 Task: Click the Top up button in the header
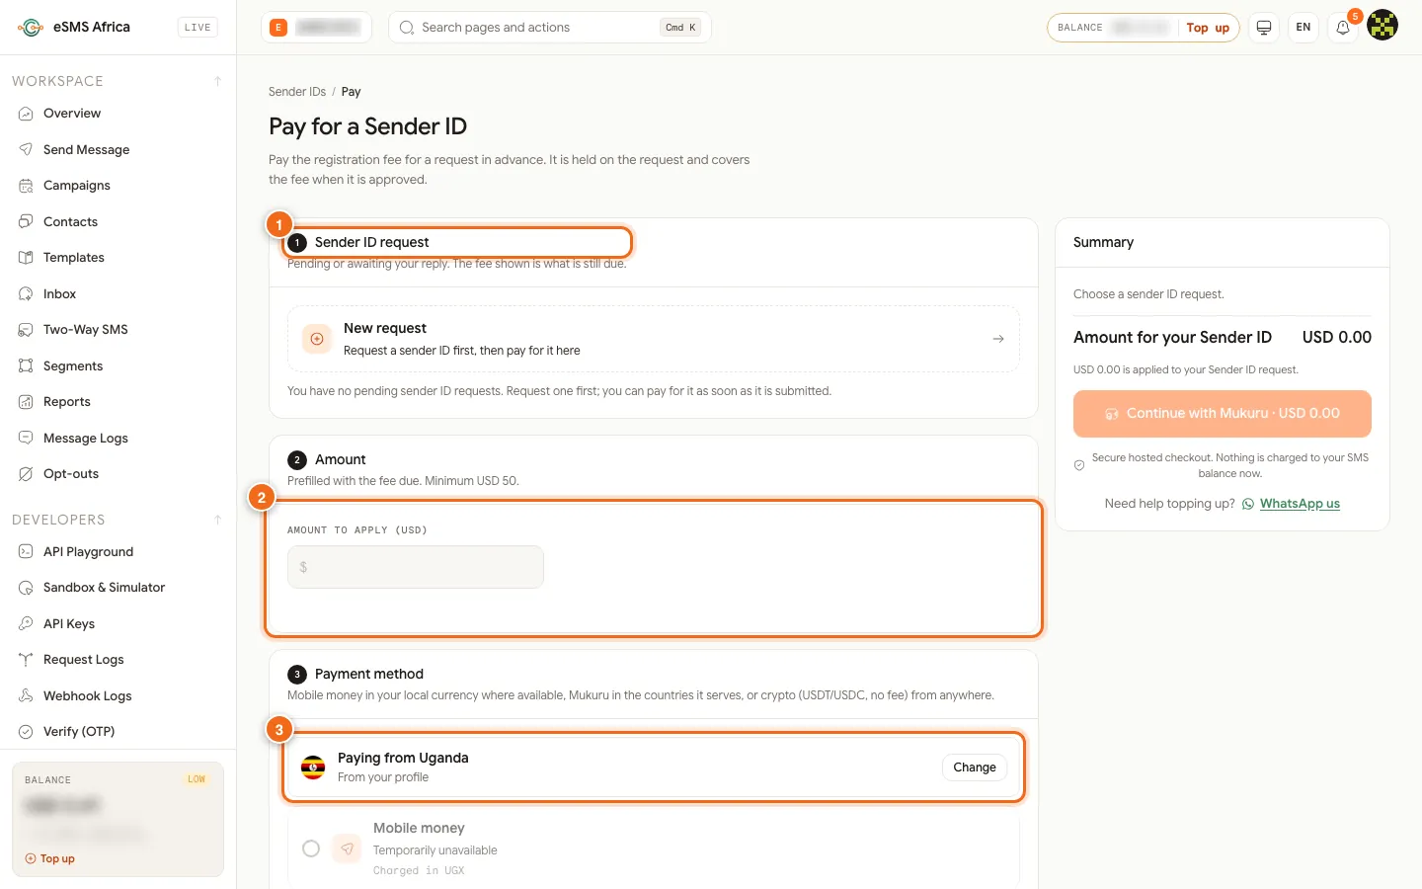pos(1208,28)
